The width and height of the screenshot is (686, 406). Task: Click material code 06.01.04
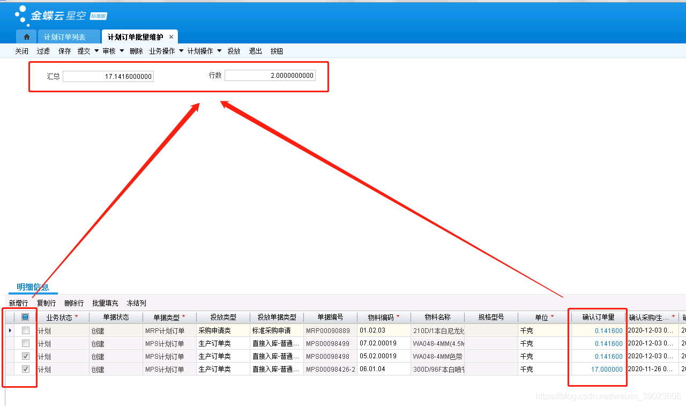click(x=384, y=370)
